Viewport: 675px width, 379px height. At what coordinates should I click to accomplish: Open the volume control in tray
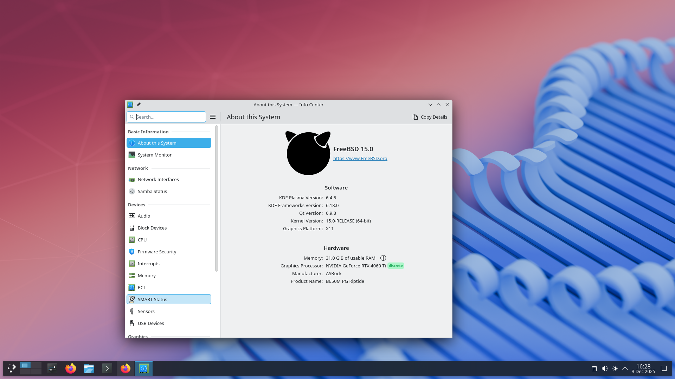(605, 368)
